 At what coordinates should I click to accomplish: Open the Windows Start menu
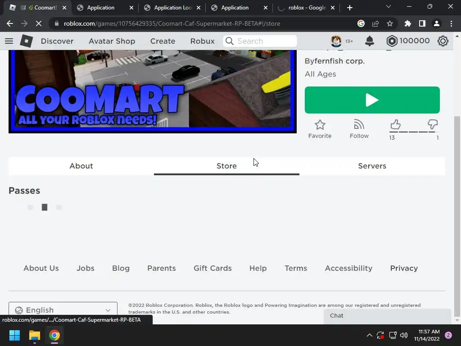(14, 335)
